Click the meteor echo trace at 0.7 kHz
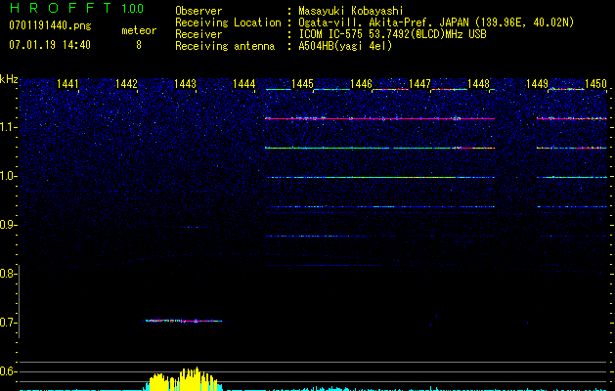The image size is (615, 391). pyautogui.click(x=184, y=321)
